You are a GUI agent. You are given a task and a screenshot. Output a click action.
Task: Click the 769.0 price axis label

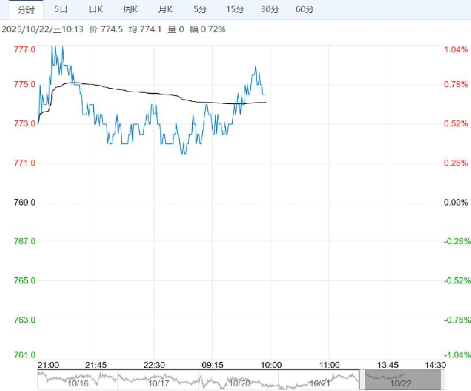(x=24, y=203)
